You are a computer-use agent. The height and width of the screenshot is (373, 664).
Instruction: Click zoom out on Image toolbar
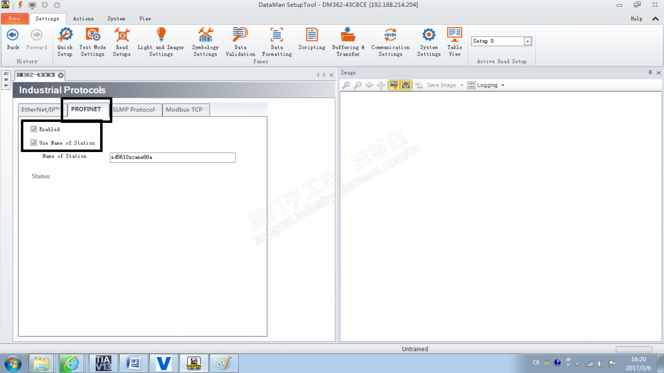[x=357, y=85]
